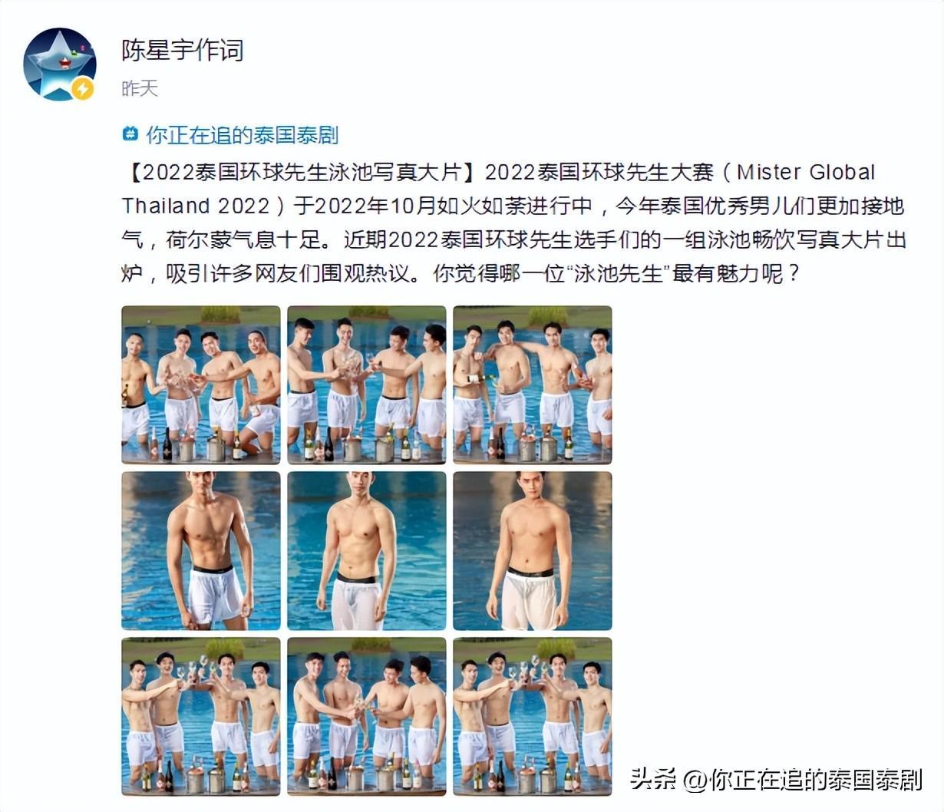This screenshot has width=944, height=812.
Task: Open the middle-right solo portrait thumbnail
Action: click(533, 550)
